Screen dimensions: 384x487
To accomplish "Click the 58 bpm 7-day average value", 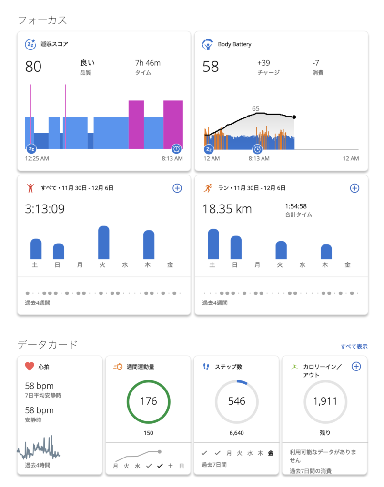I will pyautogui.click(x=39, y=386).
